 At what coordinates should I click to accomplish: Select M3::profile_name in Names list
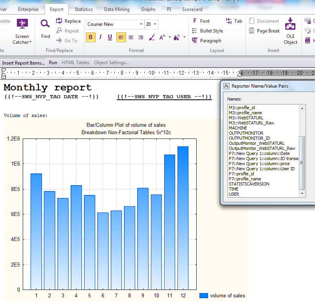pyautogui.click(x=245, y=113)
